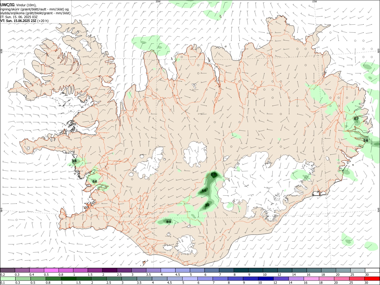Click the '0.6' value just below the 0.7
The height and width of the screenshot is (285, 380).
[366, 141]
